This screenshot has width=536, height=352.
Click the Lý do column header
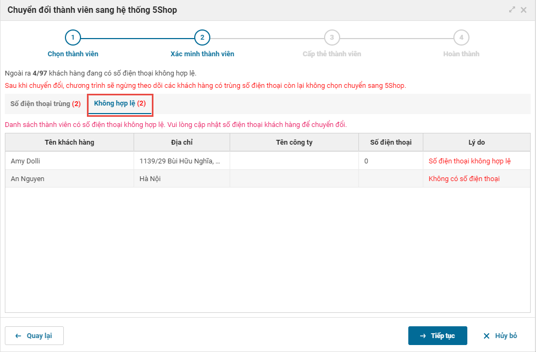[x=476, y=143]
